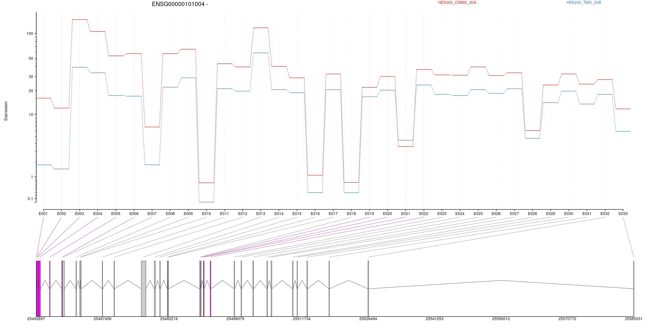Click the wide magenta exon block at gene start
Image resolution: width=664 pixels, height=332 pixels.
coord(38,289)
